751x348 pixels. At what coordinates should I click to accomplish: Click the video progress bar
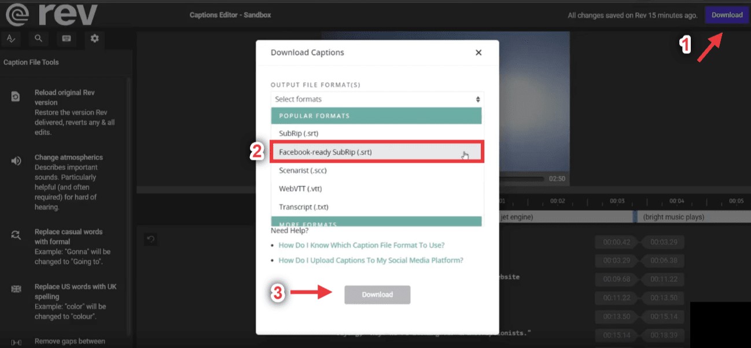pos(521,179)
